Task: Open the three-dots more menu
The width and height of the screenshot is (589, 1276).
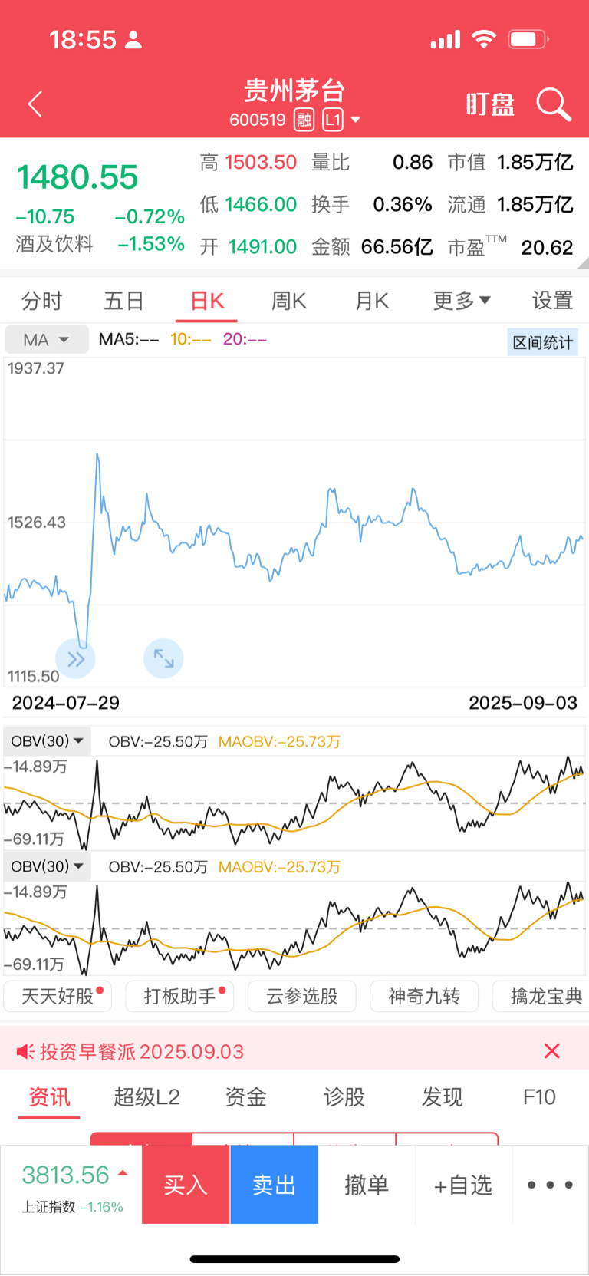Action: point(550,1185)
